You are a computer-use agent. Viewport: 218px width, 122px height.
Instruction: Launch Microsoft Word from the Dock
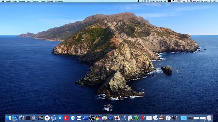[x=85, y=118]
